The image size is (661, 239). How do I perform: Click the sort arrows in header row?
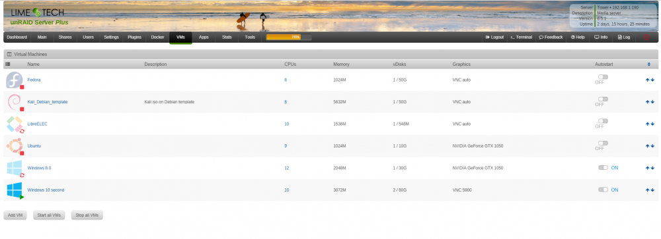[x=649, y=65]
